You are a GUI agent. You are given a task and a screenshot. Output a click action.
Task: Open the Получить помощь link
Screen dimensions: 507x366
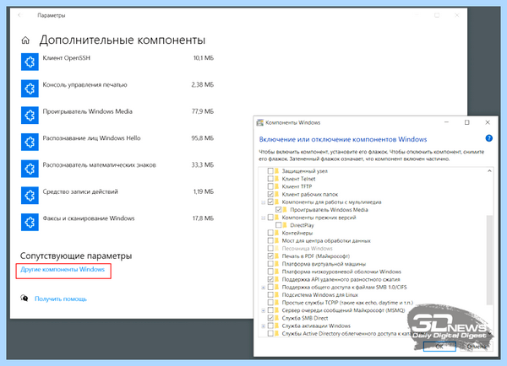tap(61, 299)
